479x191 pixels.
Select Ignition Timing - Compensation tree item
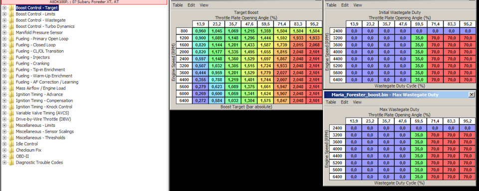coord(44,100)
